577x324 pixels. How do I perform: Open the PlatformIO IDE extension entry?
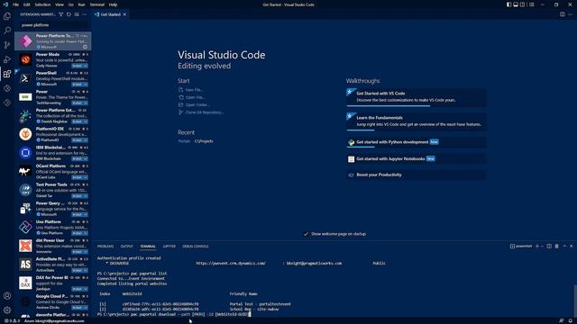[52, 134]
